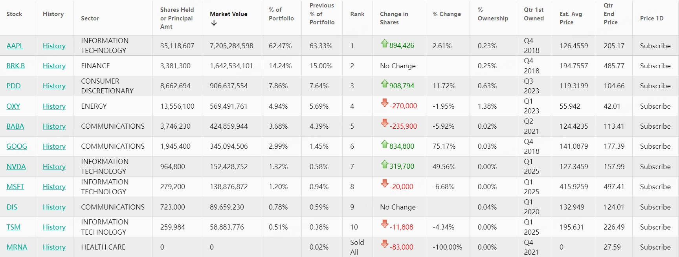This screenshot has height=257, width=679.
Task: Click Subscribe in the BABA row
Action: (x=655, y=126)
